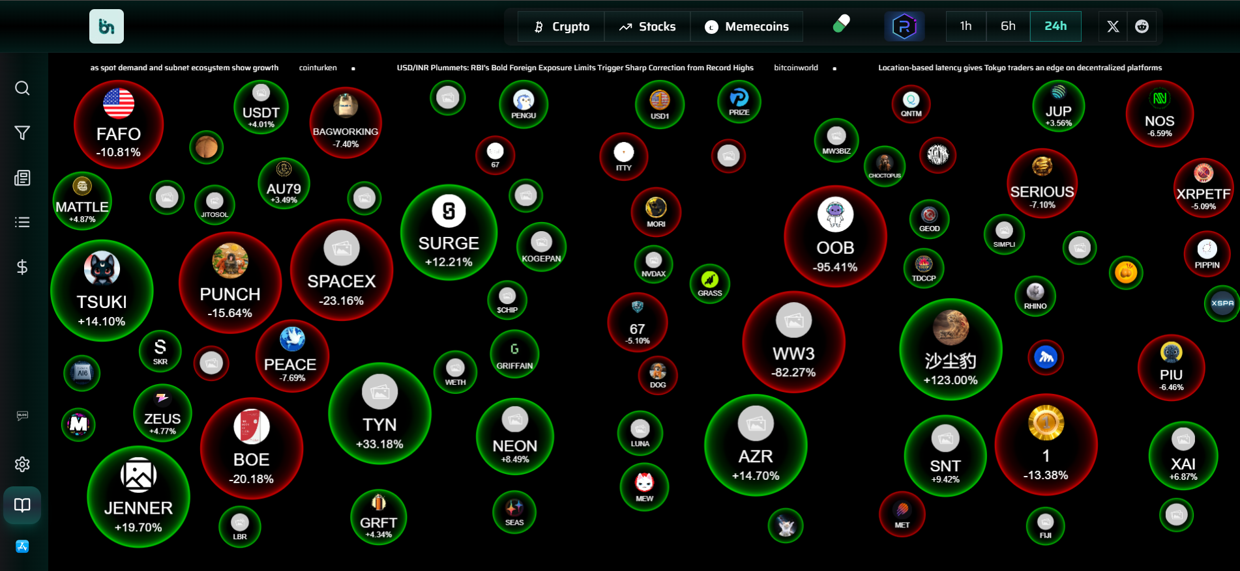Select the Memecoins tab
Image resolution: width=1240 pixels, height=571 pixels.
click(x=746, y=27)
